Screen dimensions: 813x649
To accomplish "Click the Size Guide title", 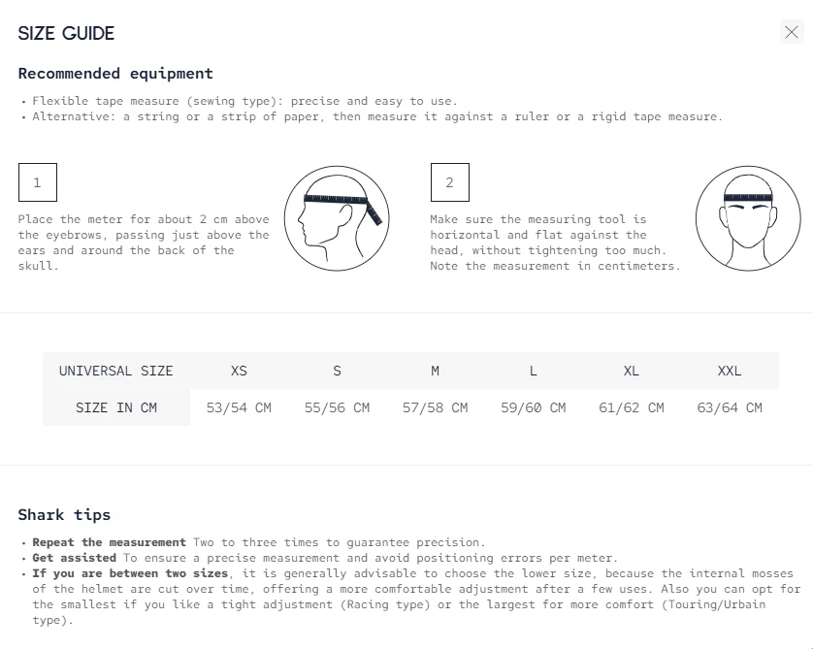I will pyautogui.click(x=67, y=33).
